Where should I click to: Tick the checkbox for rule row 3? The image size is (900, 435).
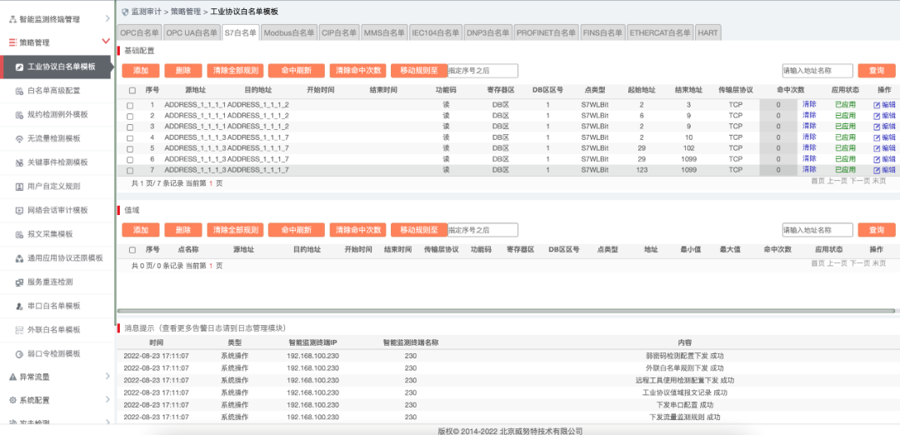click(x=130, y=127)
